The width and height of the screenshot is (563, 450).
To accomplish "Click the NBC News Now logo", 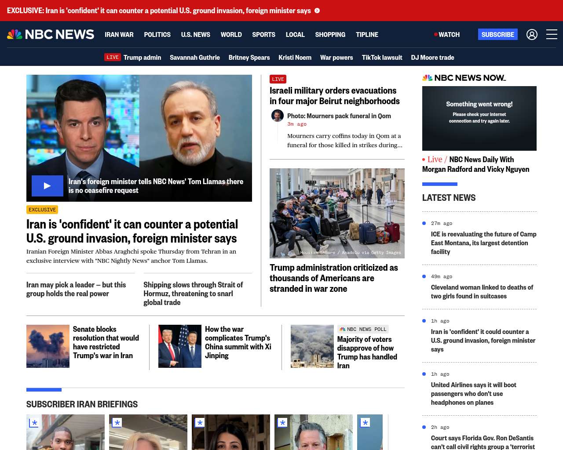I will [x=464, y=78].
